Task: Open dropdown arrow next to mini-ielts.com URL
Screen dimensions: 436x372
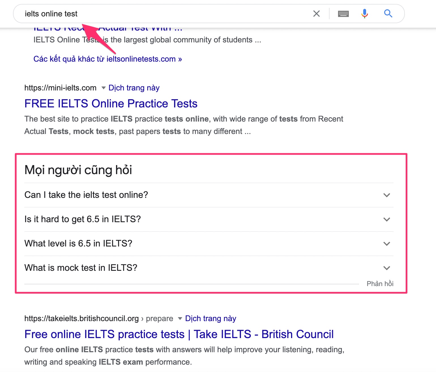Action: point(103,88)
